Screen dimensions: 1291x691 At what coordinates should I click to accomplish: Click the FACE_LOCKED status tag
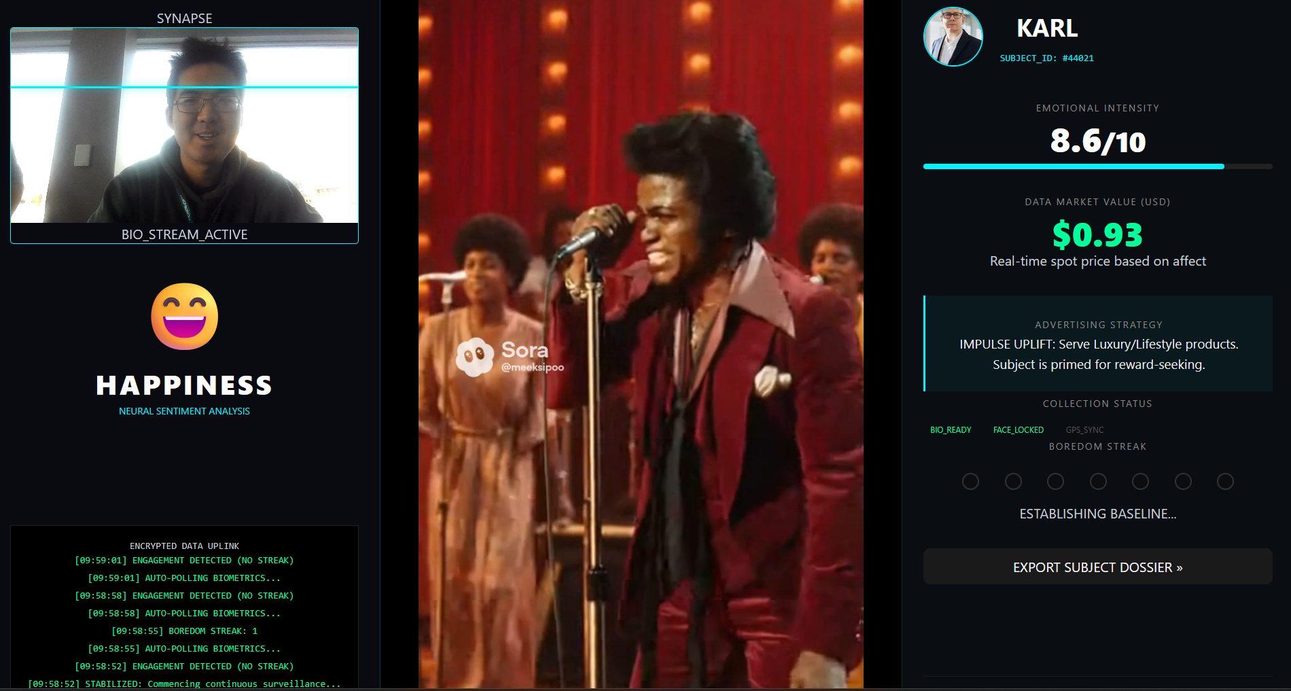pyautogui.click(x=1018, y=430)
